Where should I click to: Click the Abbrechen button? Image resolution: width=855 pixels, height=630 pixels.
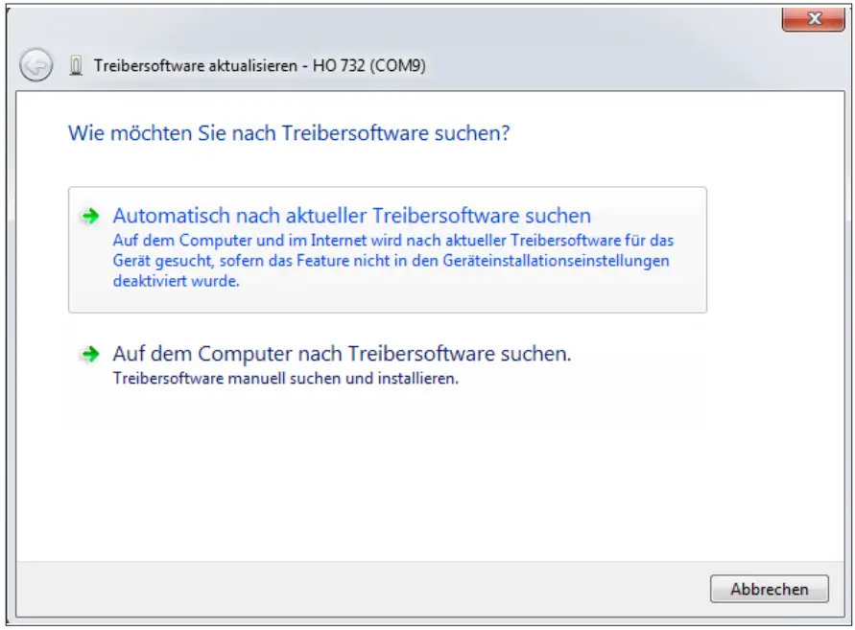(769, 590)
